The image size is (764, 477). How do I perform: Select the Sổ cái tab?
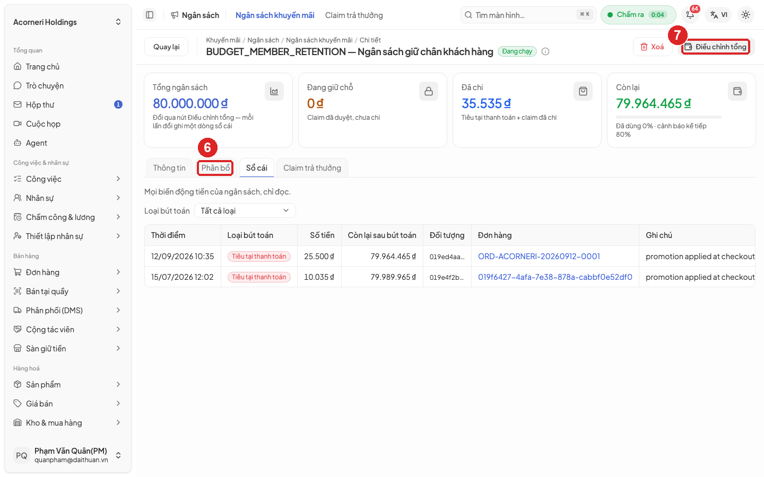coord(257,168)
